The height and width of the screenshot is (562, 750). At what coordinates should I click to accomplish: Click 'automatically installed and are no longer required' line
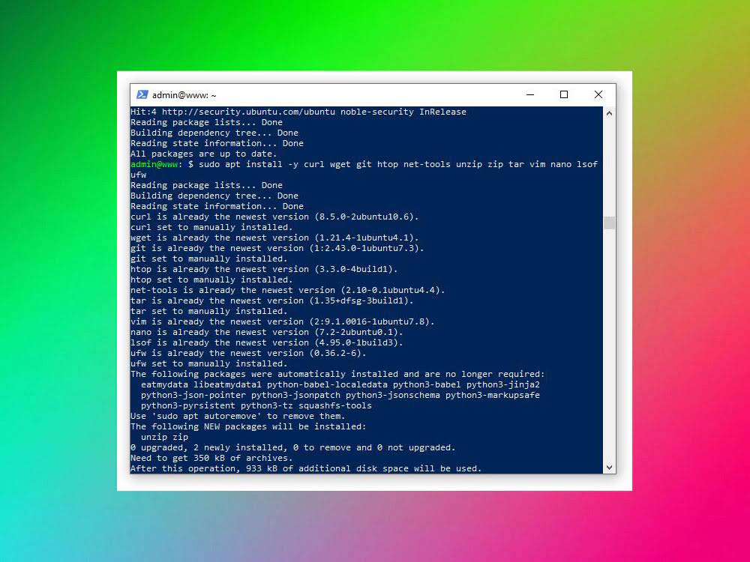[x=337, y=375]
